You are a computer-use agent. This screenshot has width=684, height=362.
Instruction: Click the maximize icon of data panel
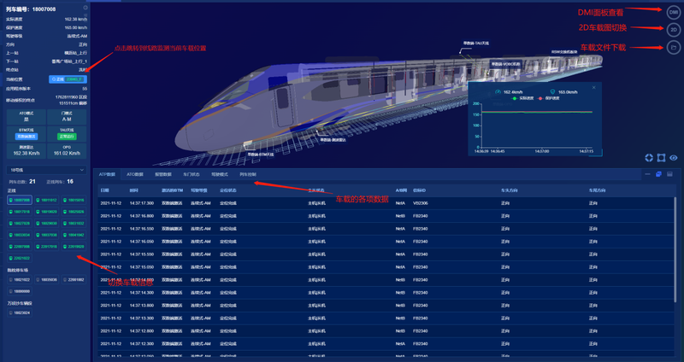click(x=669, y=174)
